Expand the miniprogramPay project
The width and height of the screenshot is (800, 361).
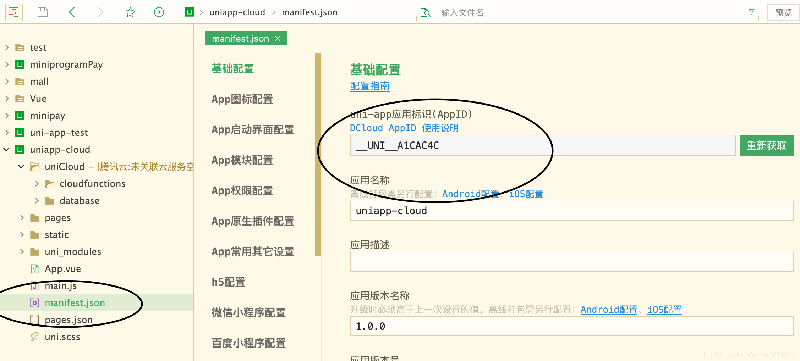click(7, 65)
